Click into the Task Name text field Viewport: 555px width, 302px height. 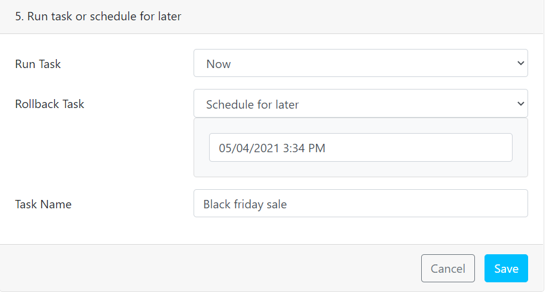[360, 204]
